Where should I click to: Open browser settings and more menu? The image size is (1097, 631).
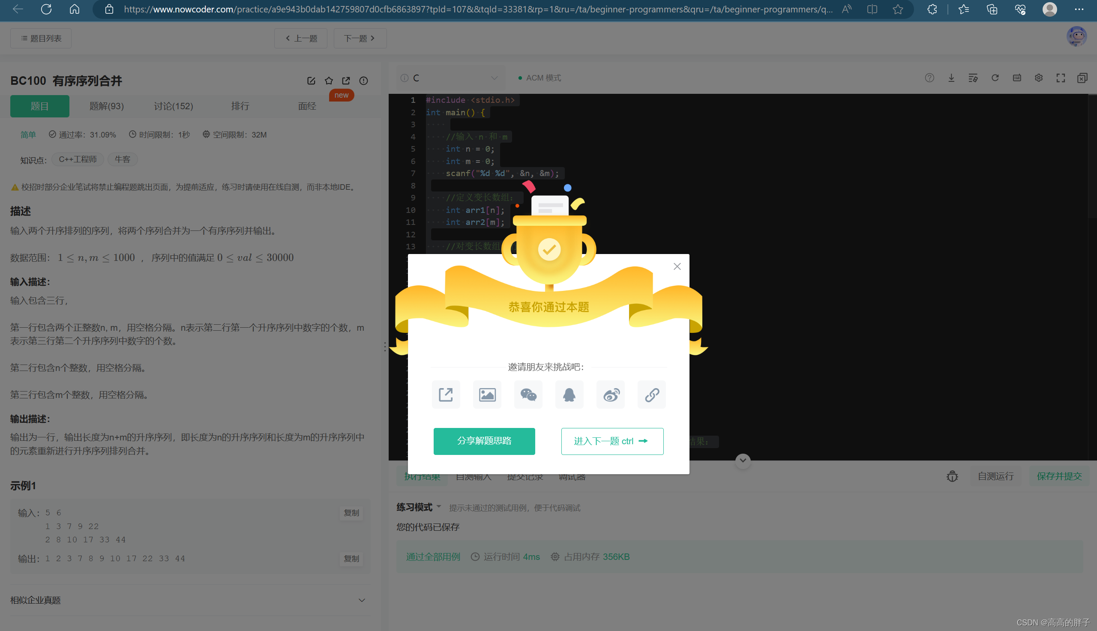pos(1079,9)
